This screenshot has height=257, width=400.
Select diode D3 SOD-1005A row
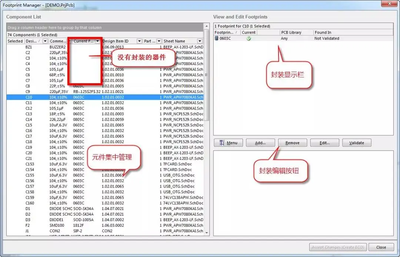[105, 220]
